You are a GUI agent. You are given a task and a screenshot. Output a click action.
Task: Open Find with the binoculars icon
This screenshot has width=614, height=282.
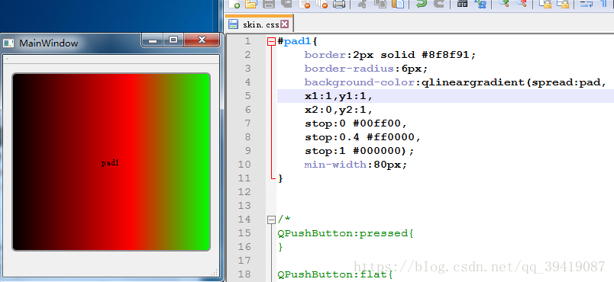463,4
